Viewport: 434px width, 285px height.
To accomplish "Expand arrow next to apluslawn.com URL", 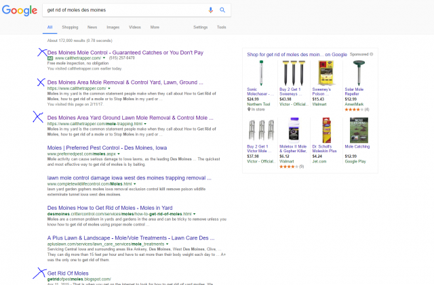I will [167, 244].
